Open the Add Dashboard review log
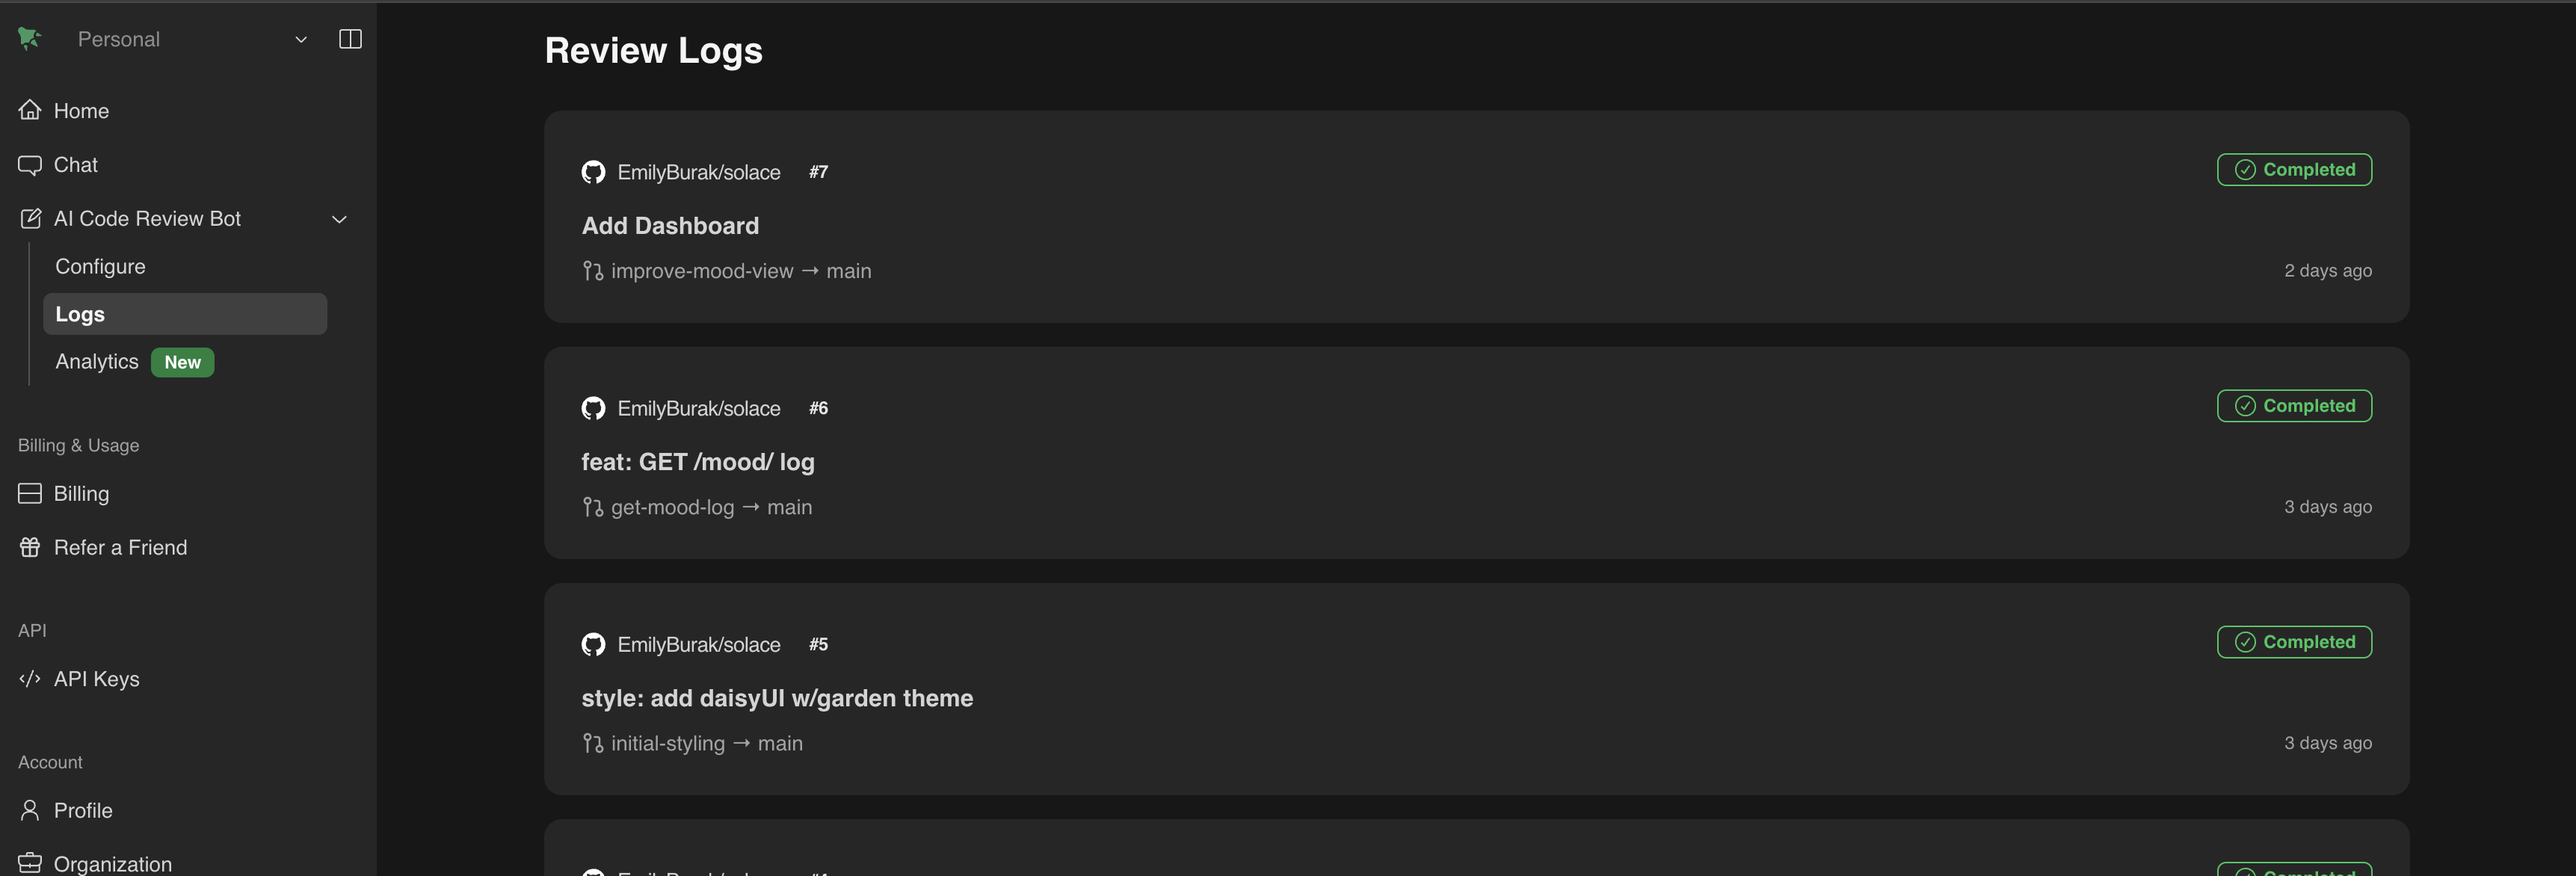The height and width of the screenshot is (876, 2576). click(670, 226)
